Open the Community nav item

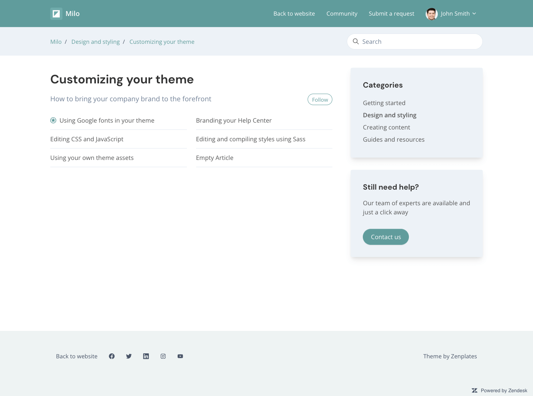(342, 14)
